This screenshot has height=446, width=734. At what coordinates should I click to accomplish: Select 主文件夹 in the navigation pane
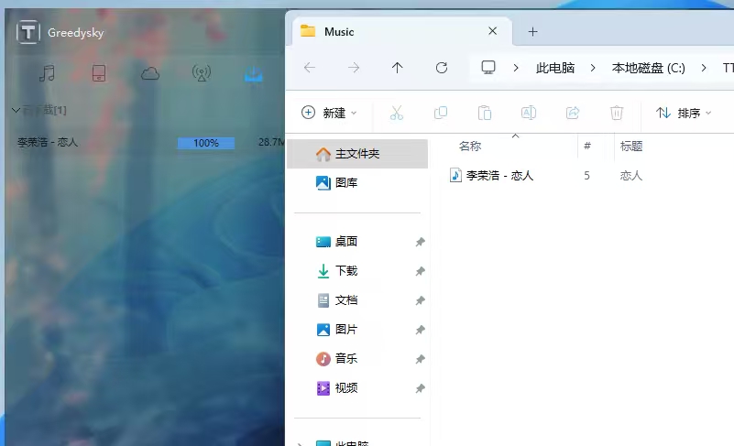pyautogui.click(x=357, y=154)
